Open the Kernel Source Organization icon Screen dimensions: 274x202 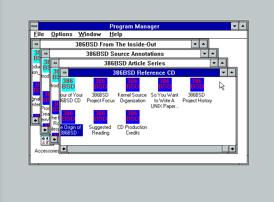pos(132,85)
